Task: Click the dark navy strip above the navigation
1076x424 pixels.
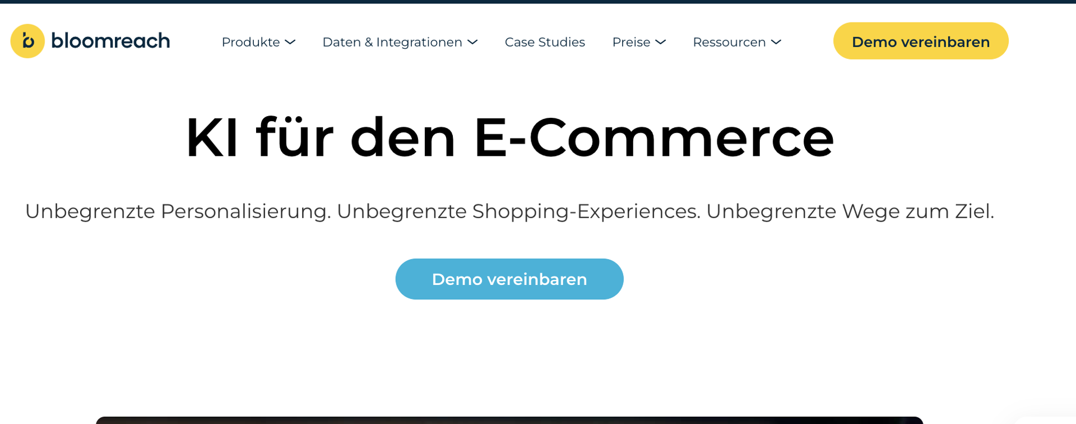Action: pos(538,2)
